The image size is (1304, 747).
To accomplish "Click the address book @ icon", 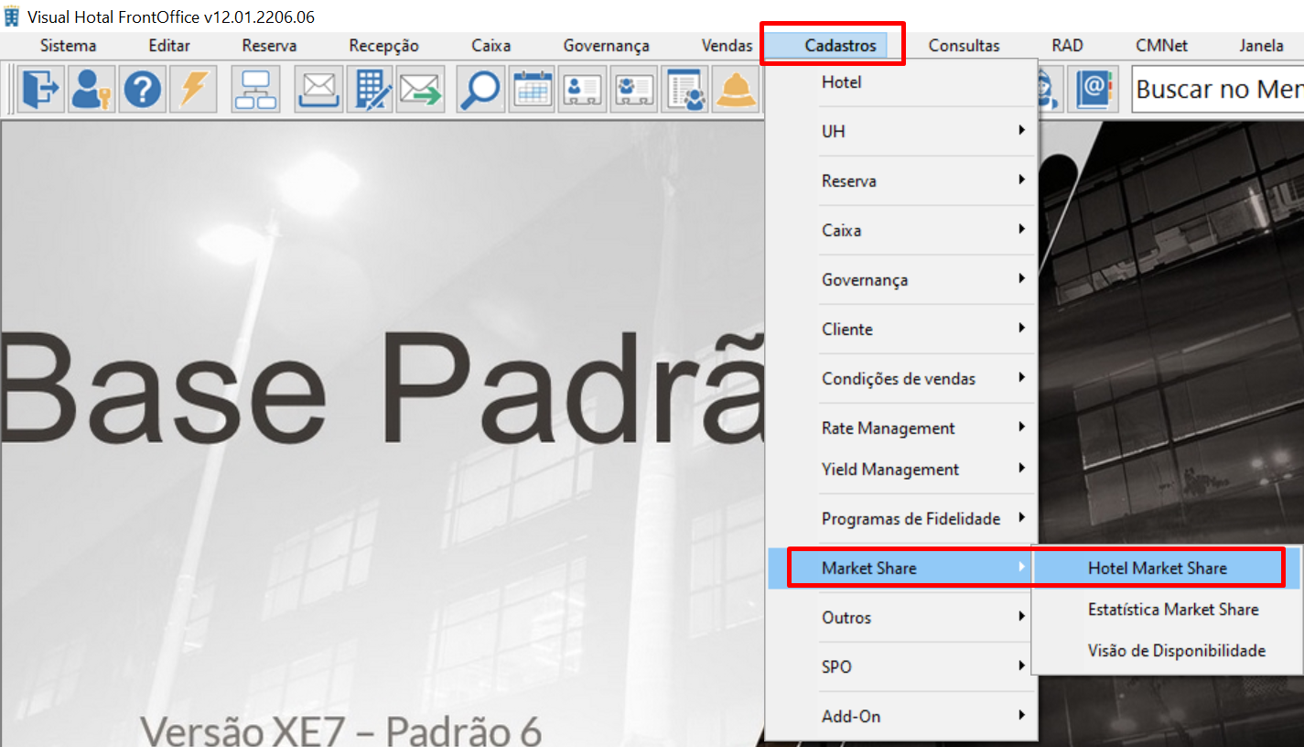I will [1092, 90].
